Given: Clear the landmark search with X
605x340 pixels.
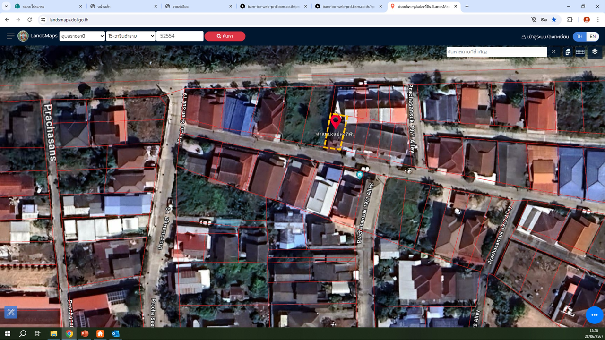Looking at the screenshot, I should point(553,51).
